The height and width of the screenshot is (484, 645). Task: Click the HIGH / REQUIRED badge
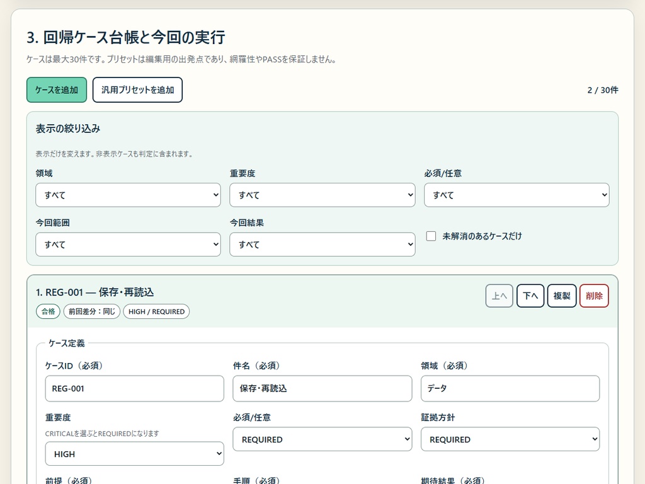tap(156, 311)
